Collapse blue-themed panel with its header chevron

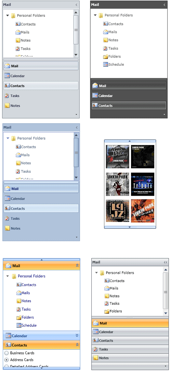[77, 128]
